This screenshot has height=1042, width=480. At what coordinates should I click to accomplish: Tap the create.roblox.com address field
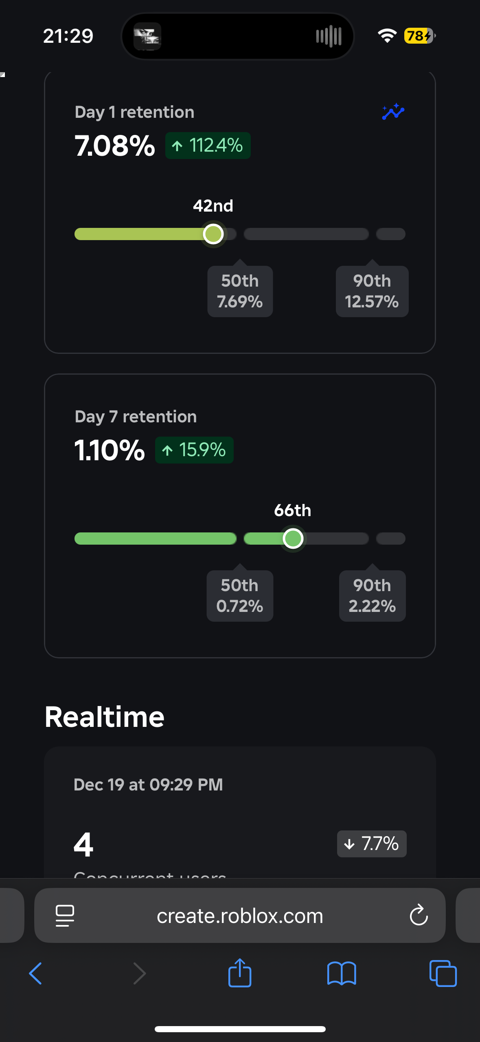240,915
